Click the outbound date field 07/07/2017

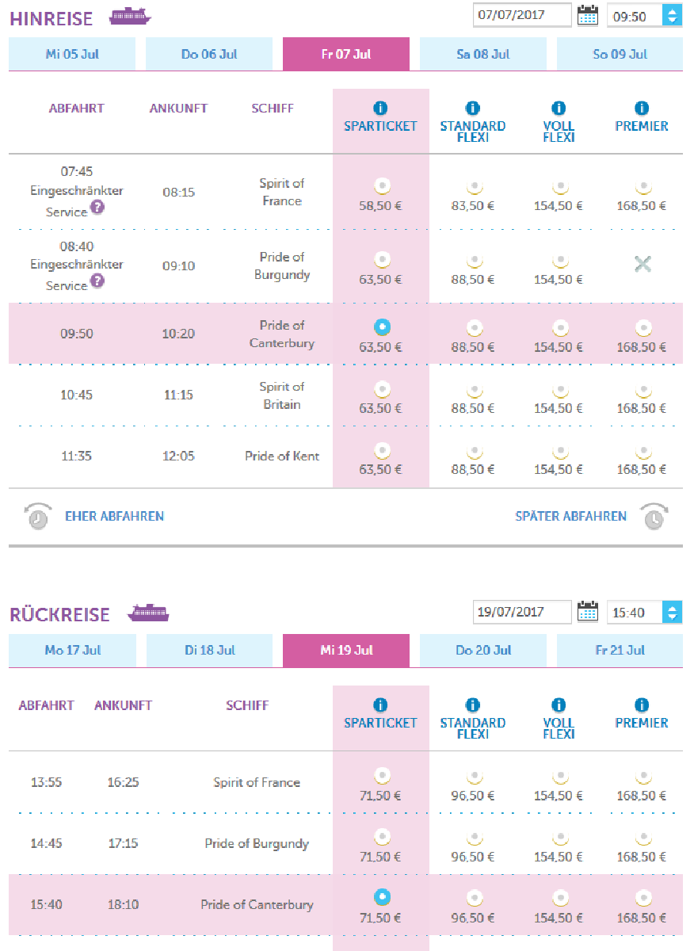point(521,15)
